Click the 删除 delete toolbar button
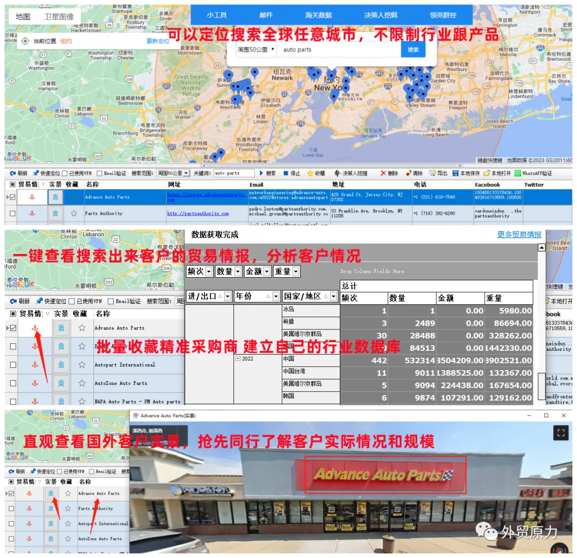This screenshot has width=577, height=558. tap(389, 173)
